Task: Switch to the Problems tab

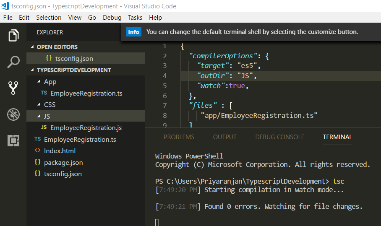Action: pos(179,137)
